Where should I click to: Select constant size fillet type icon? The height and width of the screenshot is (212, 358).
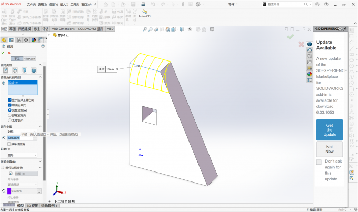(x=5, y=70)
